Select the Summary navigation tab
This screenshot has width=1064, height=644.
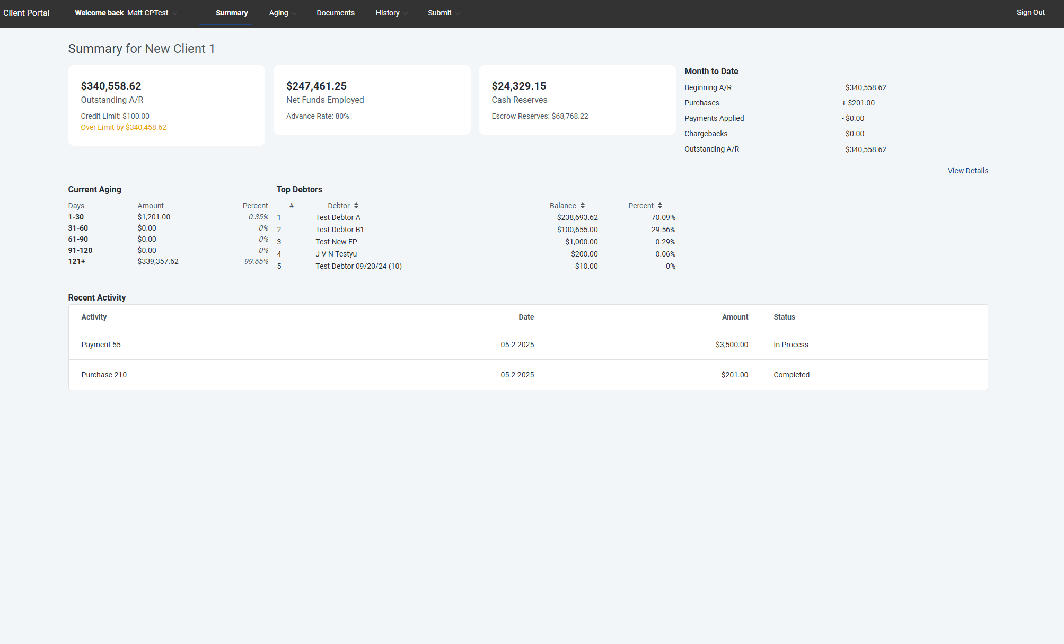pyautogui.click(x=232, y=13)
